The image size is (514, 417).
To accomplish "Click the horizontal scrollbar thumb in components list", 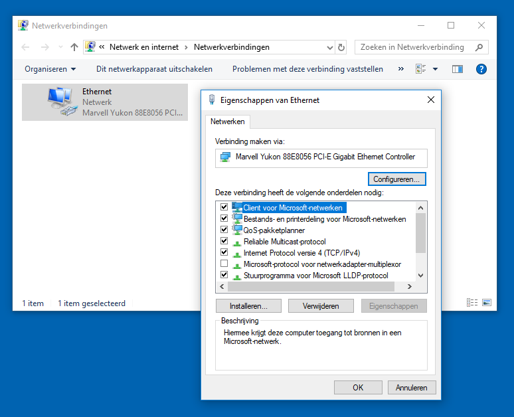I will (311, 287).
